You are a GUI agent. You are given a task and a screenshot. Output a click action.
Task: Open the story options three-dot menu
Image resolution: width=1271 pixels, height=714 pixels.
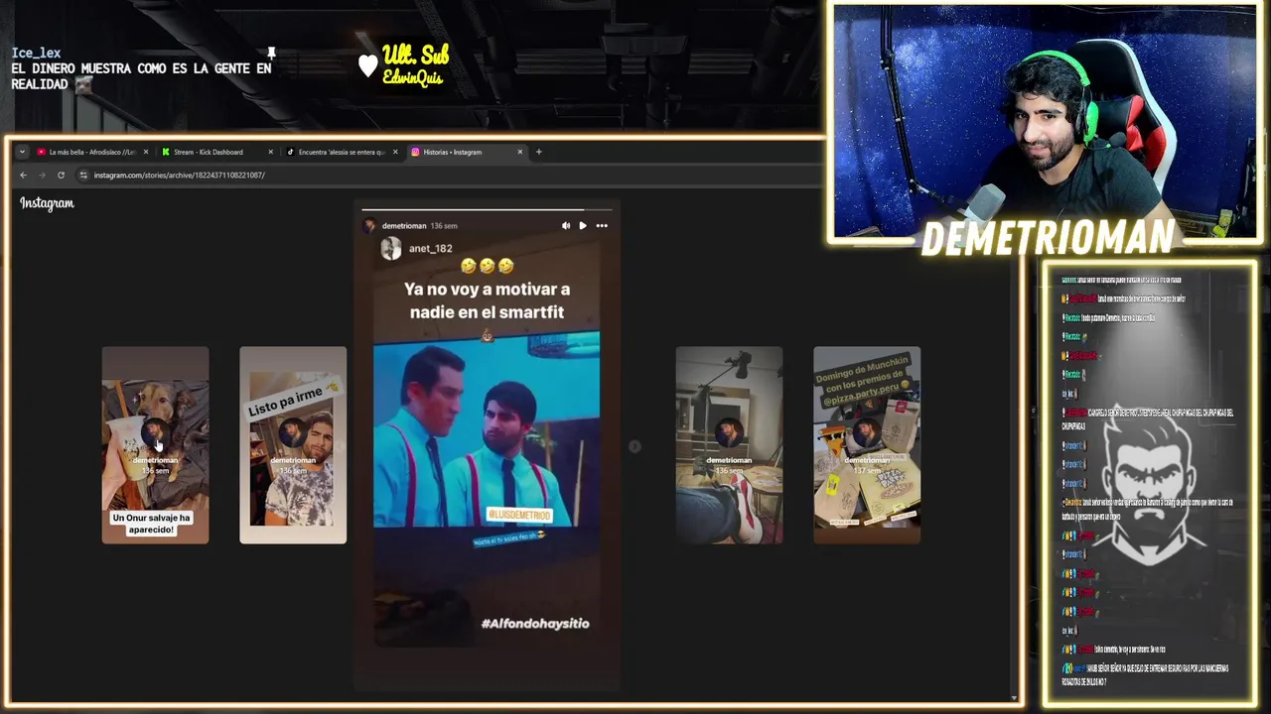pos(602,226)
